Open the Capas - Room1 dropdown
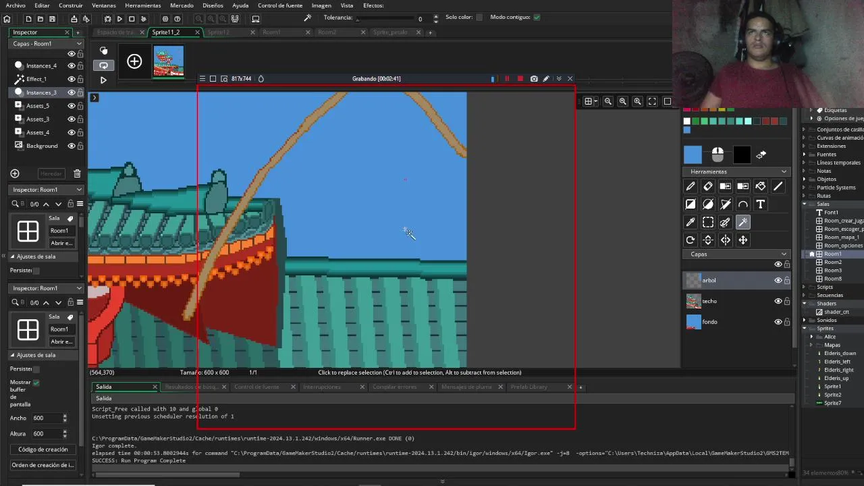Screen dimensions: 864x486 (47, 43)
